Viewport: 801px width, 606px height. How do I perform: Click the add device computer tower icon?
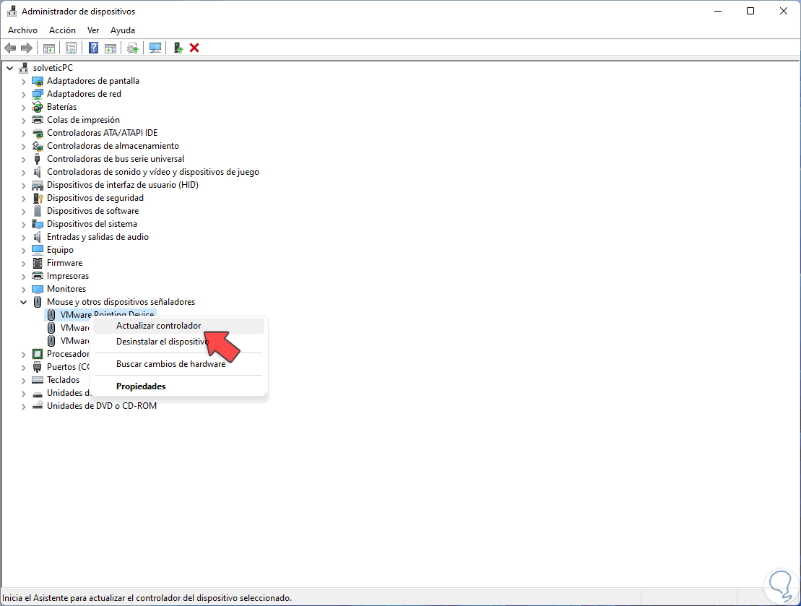[x=178, y=48]
